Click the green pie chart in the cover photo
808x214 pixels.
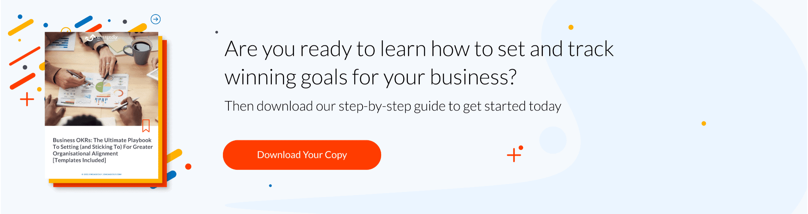click(x=103, y=87)
